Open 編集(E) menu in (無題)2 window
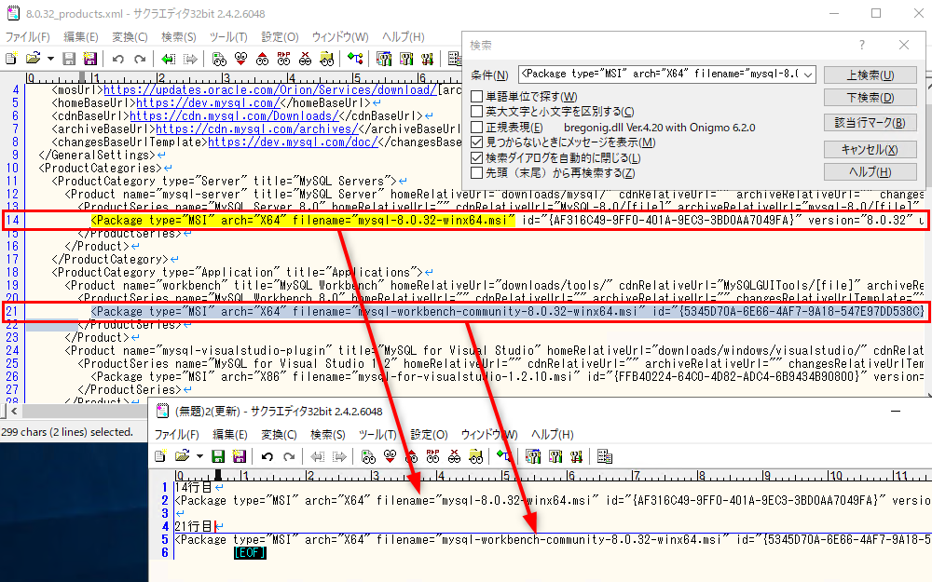The width and height of the screenshot is (932, 582). coord(230,435)
